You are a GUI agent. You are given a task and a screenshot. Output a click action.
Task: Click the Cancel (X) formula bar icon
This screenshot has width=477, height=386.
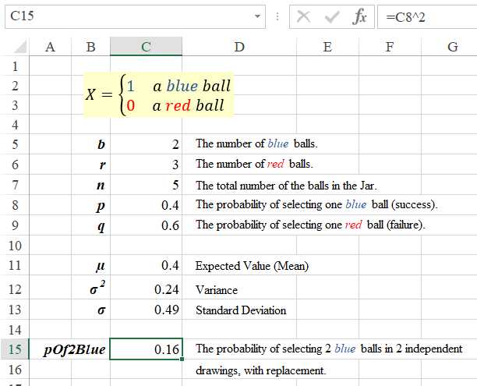[304, 17]
